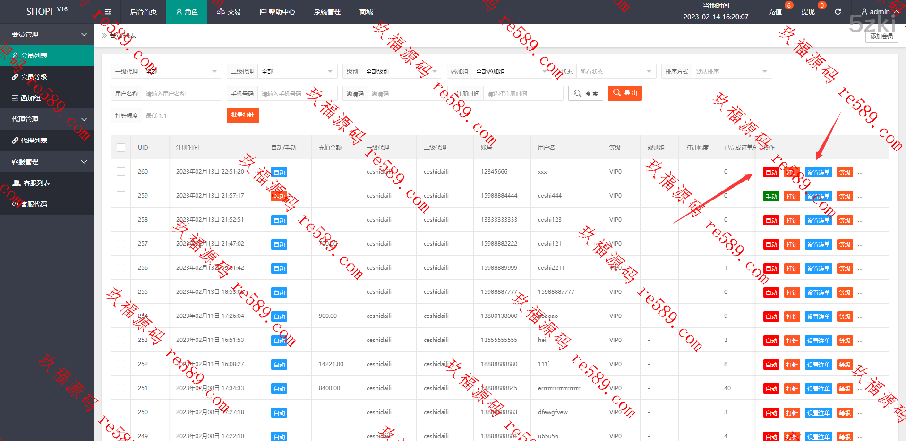
Task: Open the 提现 withdrawal notifications
Action: coord(808,12)
